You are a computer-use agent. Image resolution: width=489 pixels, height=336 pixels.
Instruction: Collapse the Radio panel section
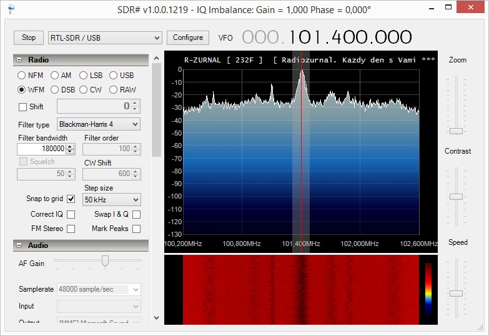[19, 60]
